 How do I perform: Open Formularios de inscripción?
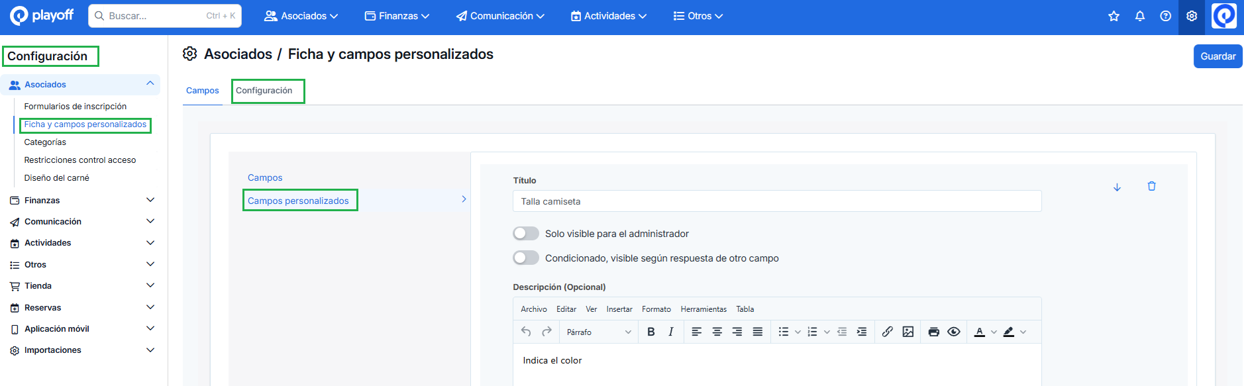point(76,106)
